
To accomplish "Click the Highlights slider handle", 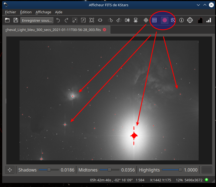I will point(180,170).
